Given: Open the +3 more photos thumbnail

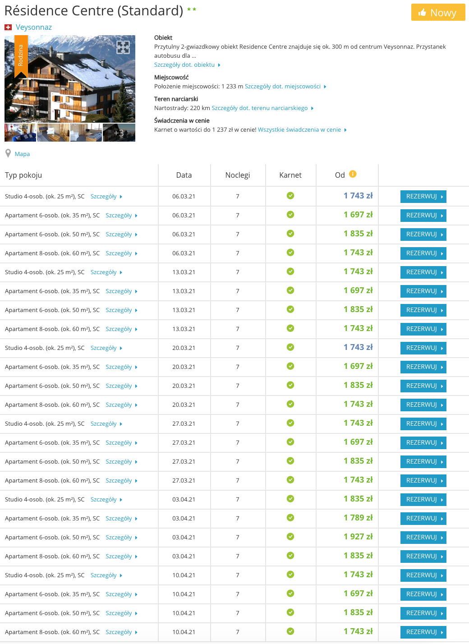Looking at the screenshot, I should (119, 133).
